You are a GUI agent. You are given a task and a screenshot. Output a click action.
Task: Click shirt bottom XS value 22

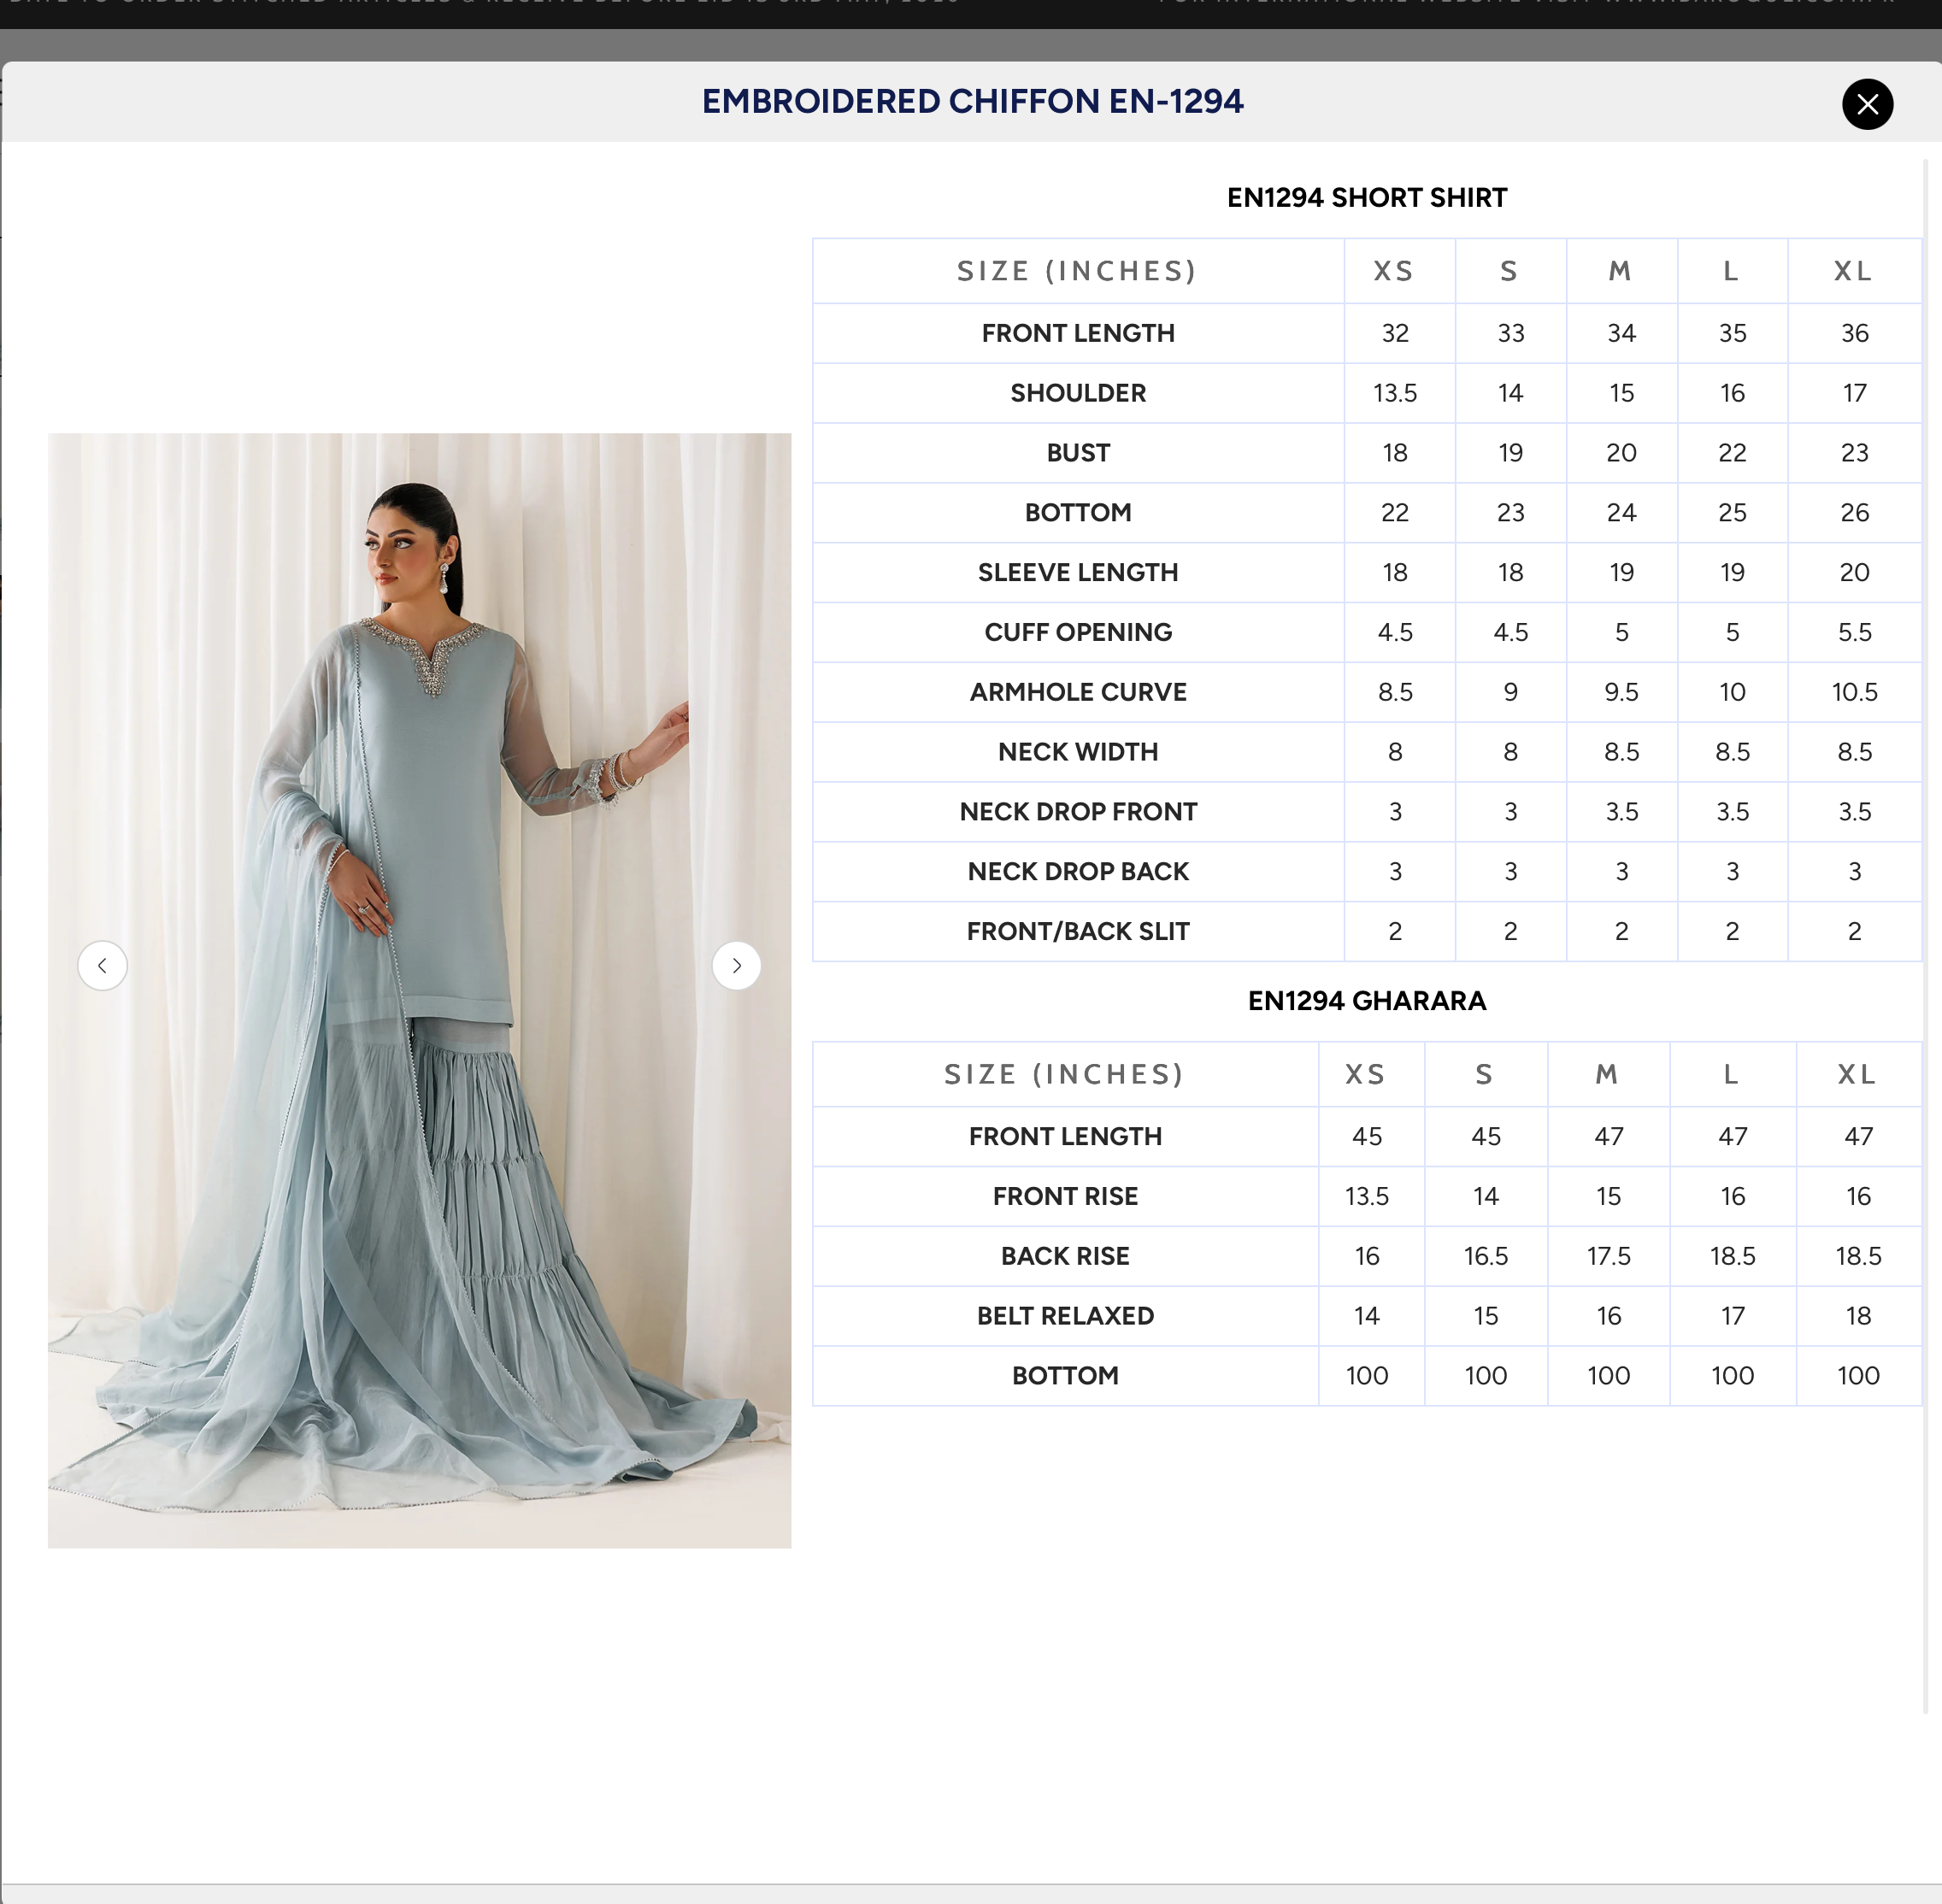tap(1395, 512)
